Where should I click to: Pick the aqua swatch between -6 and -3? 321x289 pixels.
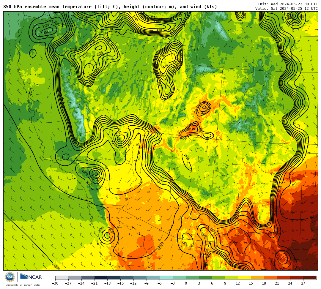tap(166, 277)
